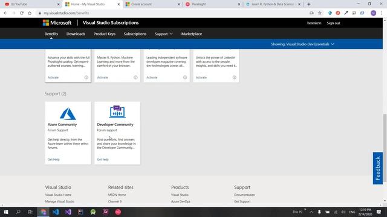Viewport: 387px width, 217px height.
Task: Click Activate on the Pluralsight card
Action: click(x=53, y=78)
